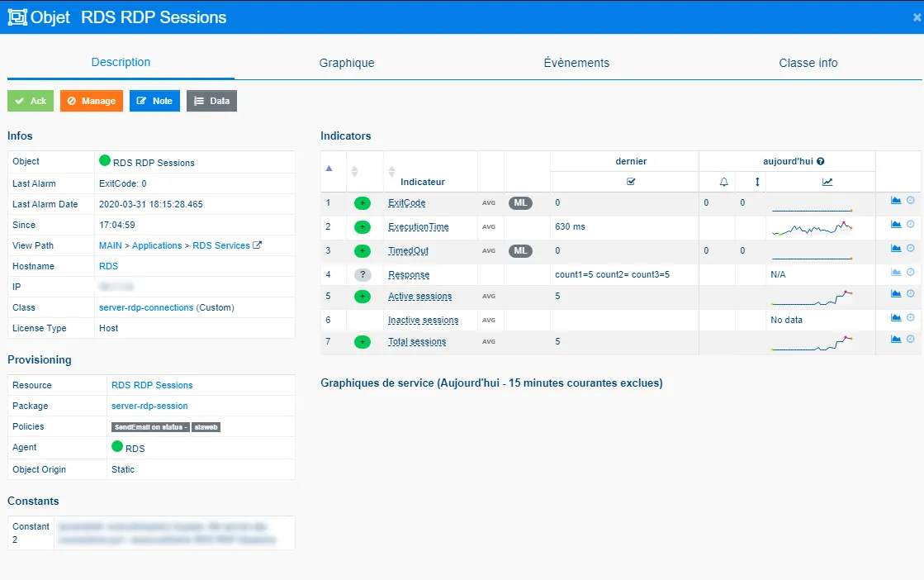Click the checkmark in the dernier column header
This screenshot has height=580, width=924.
point(630,182)
